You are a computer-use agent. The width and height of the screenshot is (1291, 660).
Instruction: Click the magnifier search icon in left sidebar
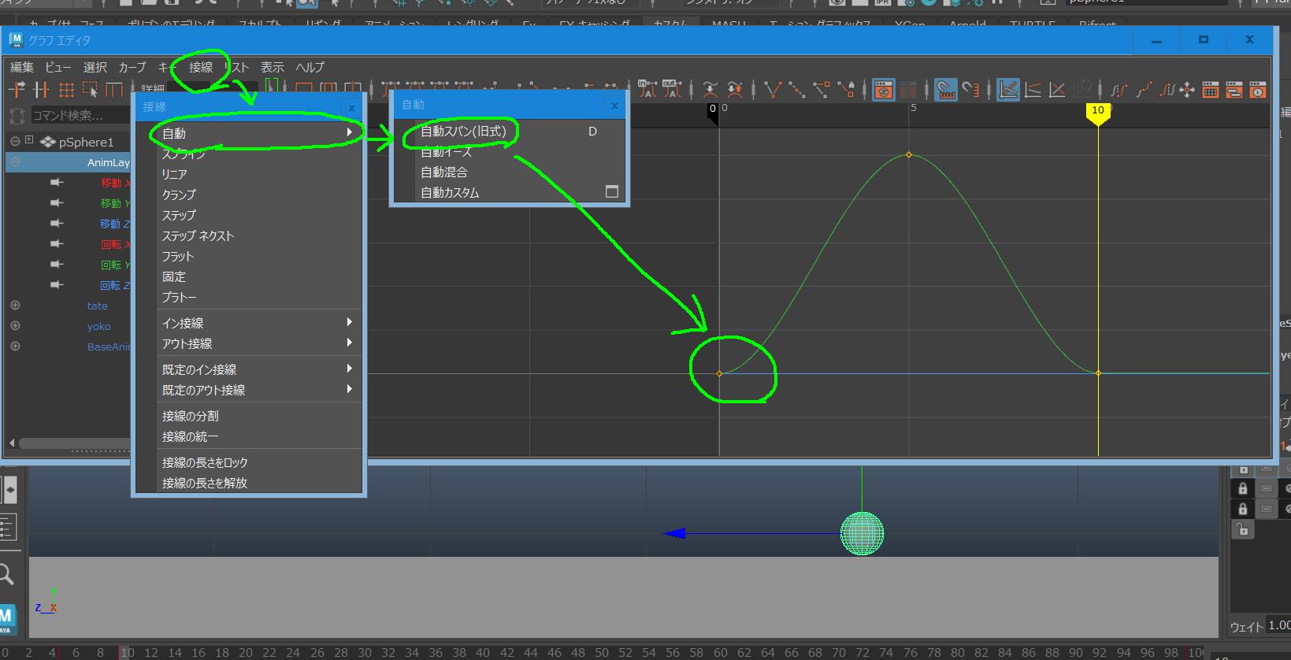(6, 575)
